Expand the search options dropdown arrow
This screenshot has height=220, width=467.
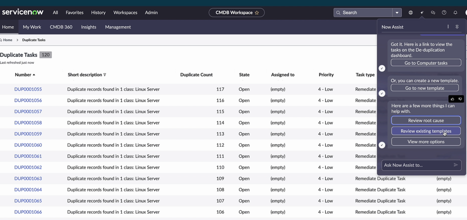397,12
